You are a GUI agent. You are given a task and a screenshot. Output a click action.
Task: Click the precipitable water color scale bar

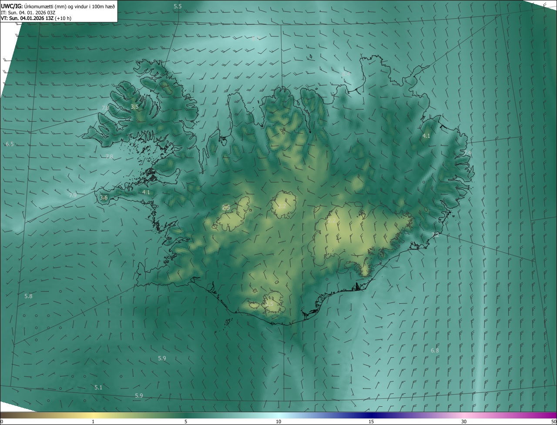click(278, 415)
